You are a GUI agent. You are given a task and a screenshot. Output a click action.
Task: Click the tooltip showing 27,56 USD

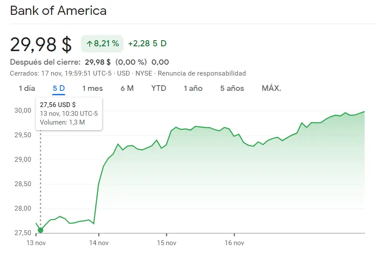tap(68, 114)
